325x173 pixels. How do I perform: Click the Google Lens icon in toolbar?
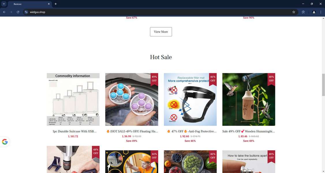pyautogui.click(x=303, y=12)
